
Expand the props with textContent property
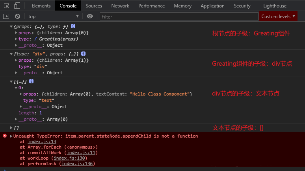20,94
